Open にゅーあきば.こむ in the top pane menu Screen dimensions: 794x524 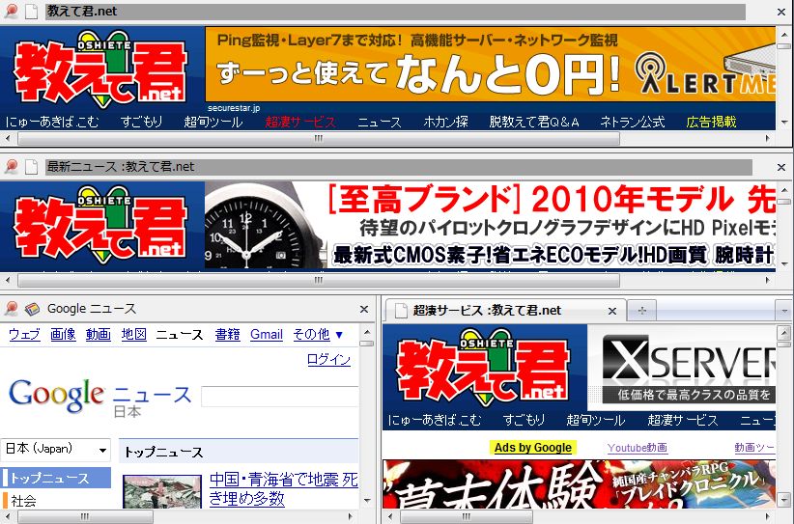tap(51, 122)
